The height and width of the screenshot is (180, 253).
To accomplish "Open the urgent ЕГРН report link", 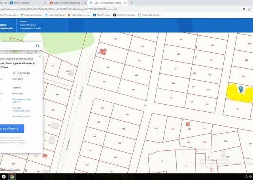I will [22, 101].
